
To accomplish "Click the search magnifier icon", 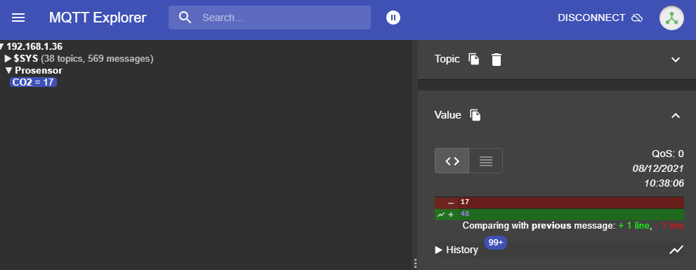I will 185,18.
